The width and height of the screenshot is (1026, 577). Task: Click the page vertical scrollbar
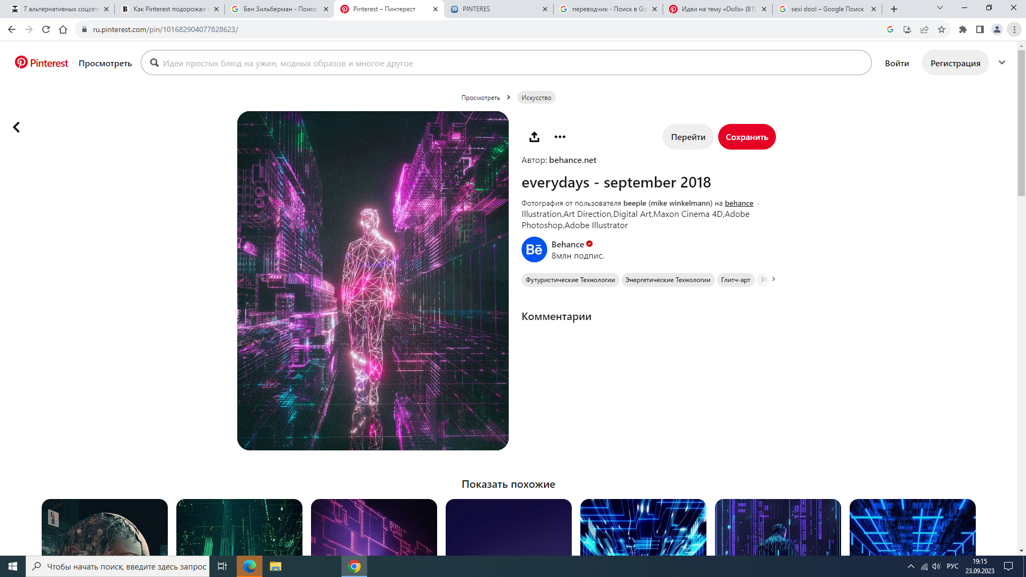pyautogui.click(x=1021, y=123)
